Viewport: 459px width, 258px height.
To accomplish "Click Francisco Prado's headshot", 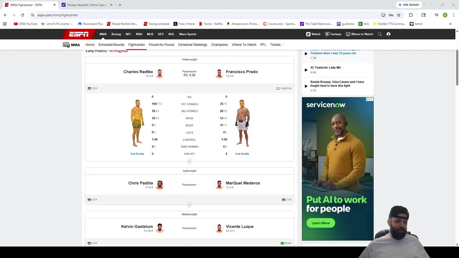I will (x=219, y=73).
